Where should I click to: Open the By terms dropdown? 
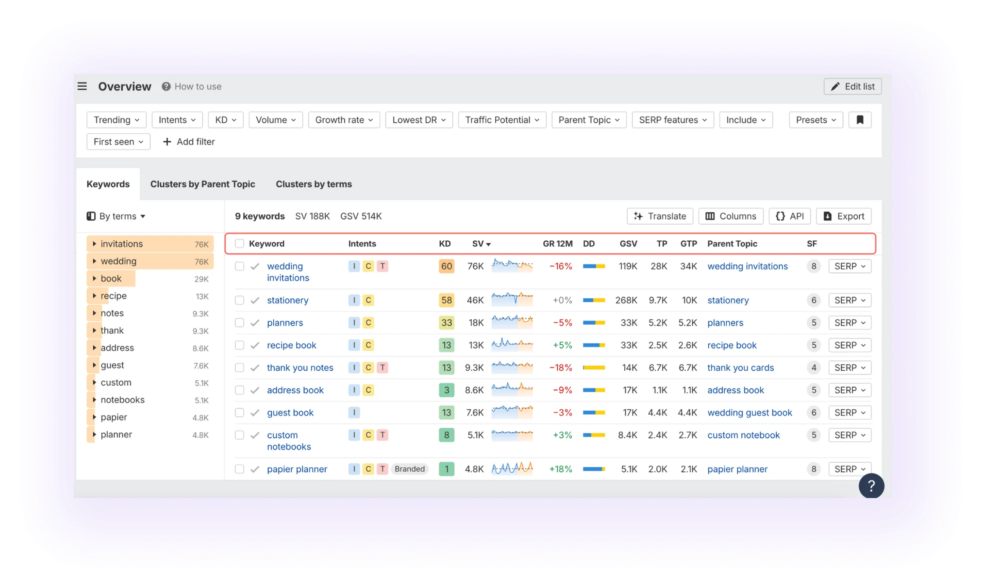coord(116,216)
